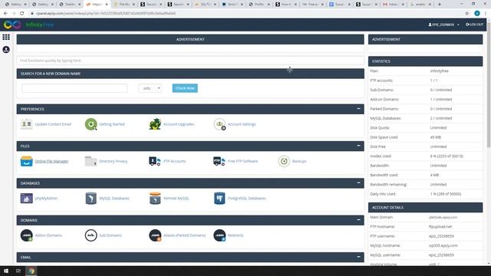Click the new domain name input field

pyautogui.click(x=74, y=88)
